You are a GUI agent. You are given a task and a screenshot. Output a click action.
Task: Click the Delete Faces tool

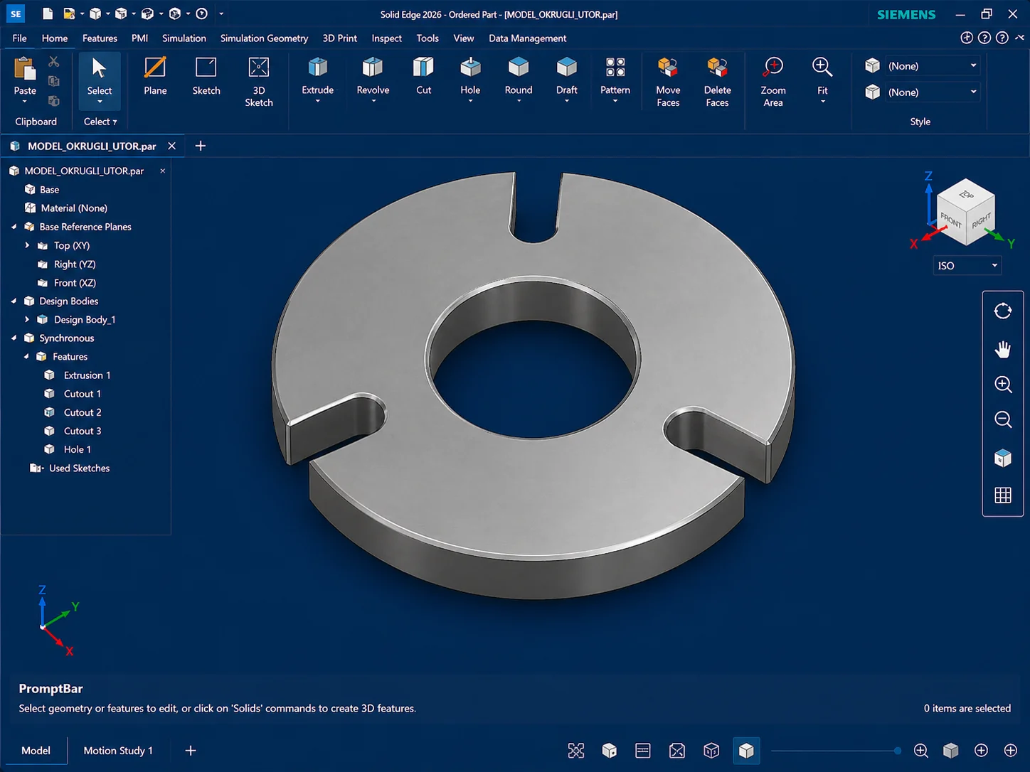[x=717, y=82]
